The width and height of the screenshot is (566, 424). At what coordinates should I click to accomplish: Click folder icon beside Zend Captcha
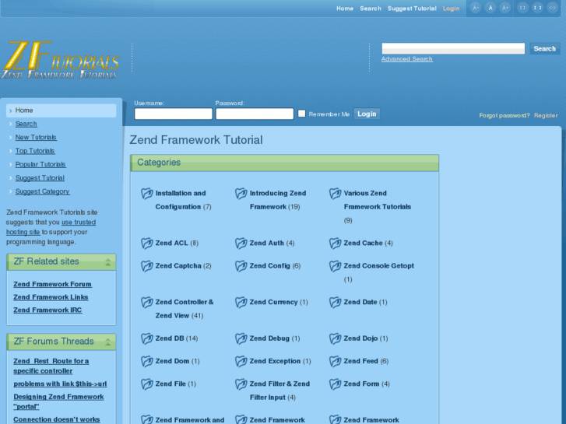[147, 266]
